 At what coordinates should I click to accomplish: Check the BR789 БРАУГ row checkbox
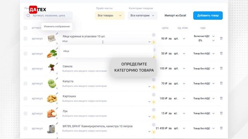click(26, 129)
